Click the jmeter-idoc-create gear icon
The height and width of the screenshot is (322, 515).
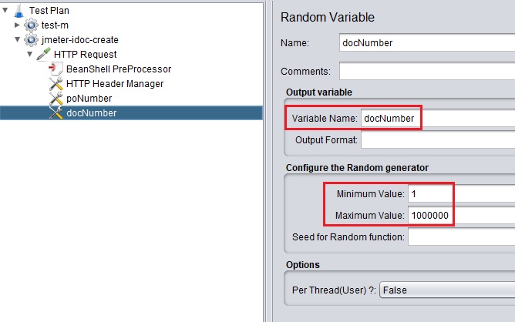tap(31, 39)
